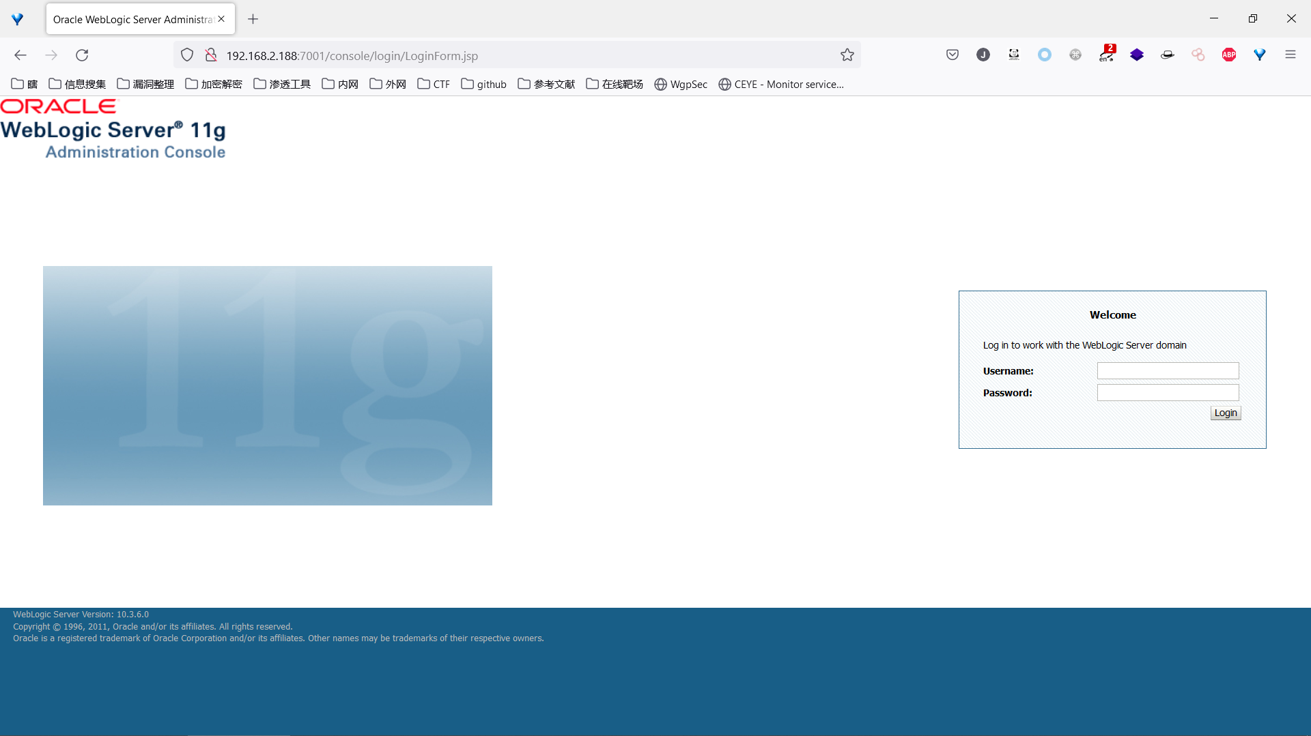Go back to the previous page
Screen dimensions: 1311x736
[x=20, y=55]
